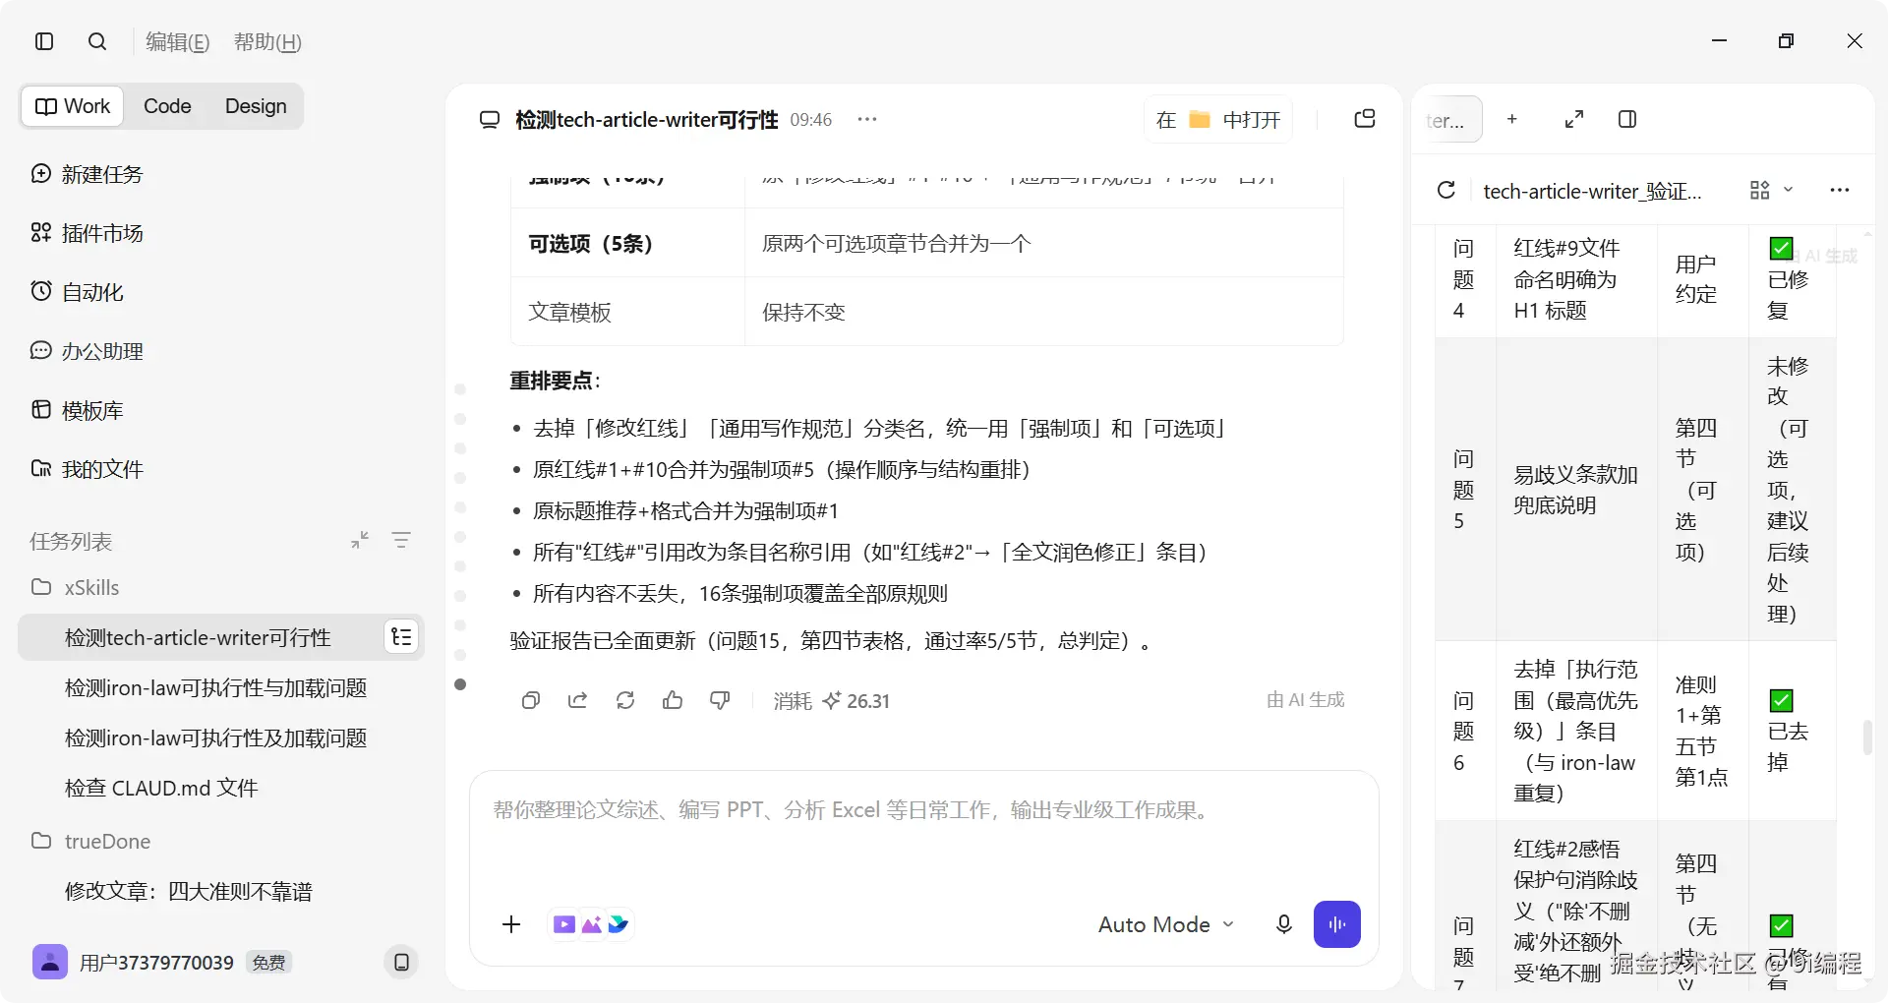Image resolution: width=1888 pixels, height=1003 pixels.
Task: Click the chat title monitor icon
Action: [x=490, y=120]
